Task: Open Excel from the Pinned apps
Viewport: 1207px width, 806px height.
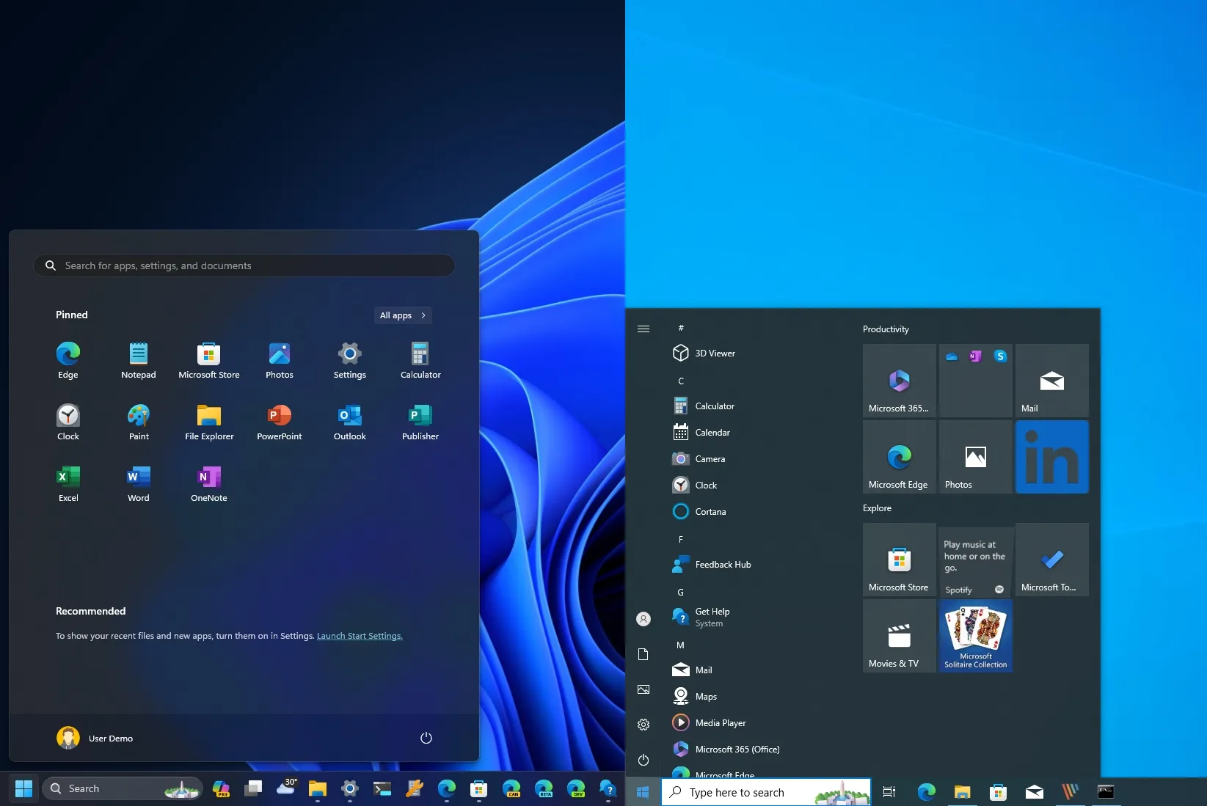Action: pyautogui.click(x=68, y=483)
